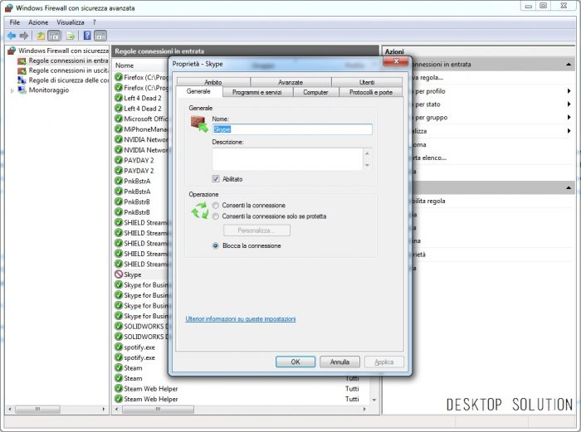The height and width of the screenshot is (432, 581).
Task: Switch to the Computer tab
Action: pos(315,92)
